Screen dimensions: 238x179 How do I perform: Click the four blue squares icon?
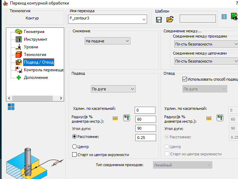[x=11, y=106]
